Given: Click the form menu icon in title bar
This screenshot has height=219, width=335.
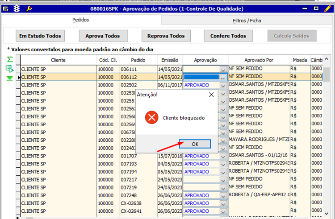Looking at the screenshot, I should coord(5,8).
